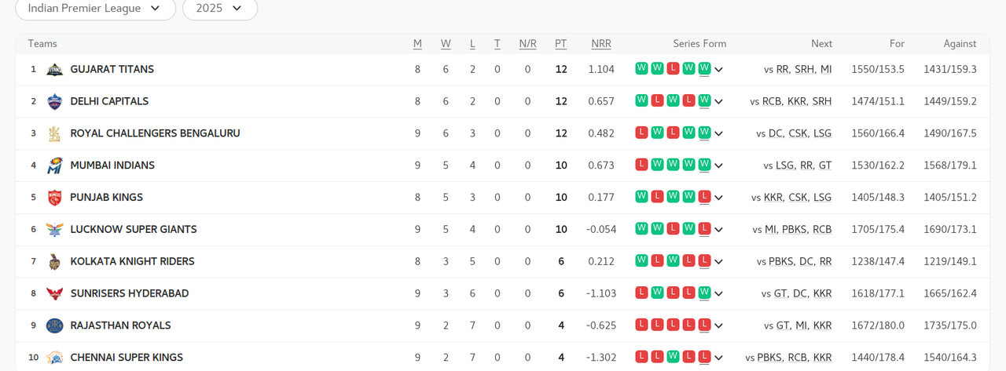Click the PT column header
The image size is (1006, 371).
(560, 44)
